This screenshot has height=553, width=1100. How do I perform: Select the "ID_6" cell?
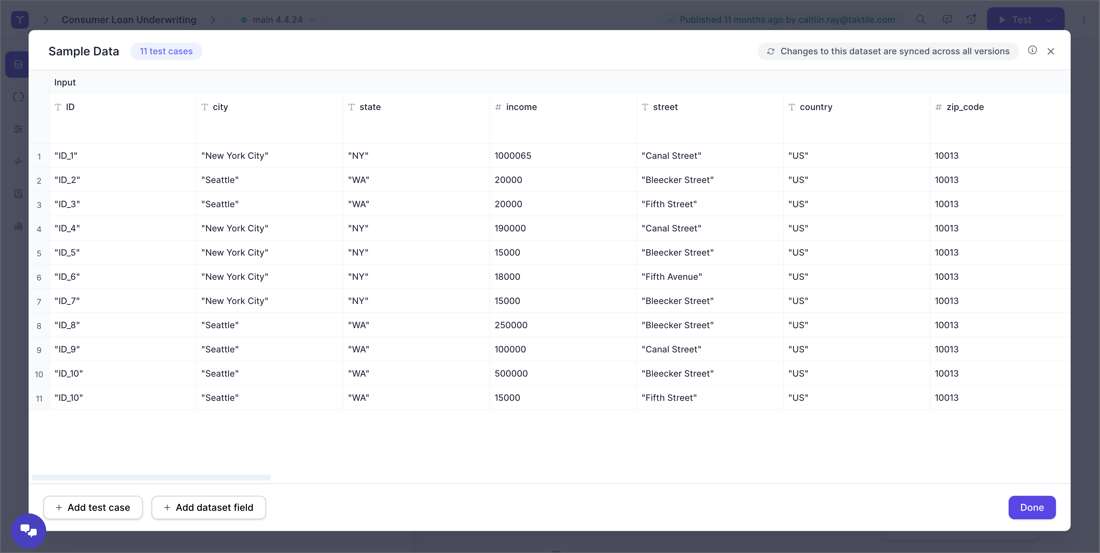[x=123, y=277]
